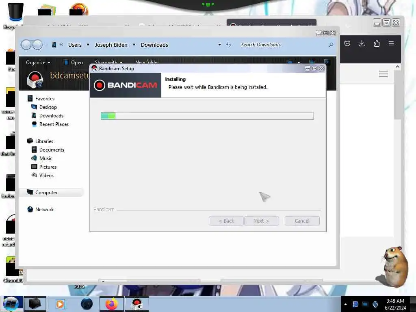Click the Network globe icon

pyautogui.click(x=30, y=209)
